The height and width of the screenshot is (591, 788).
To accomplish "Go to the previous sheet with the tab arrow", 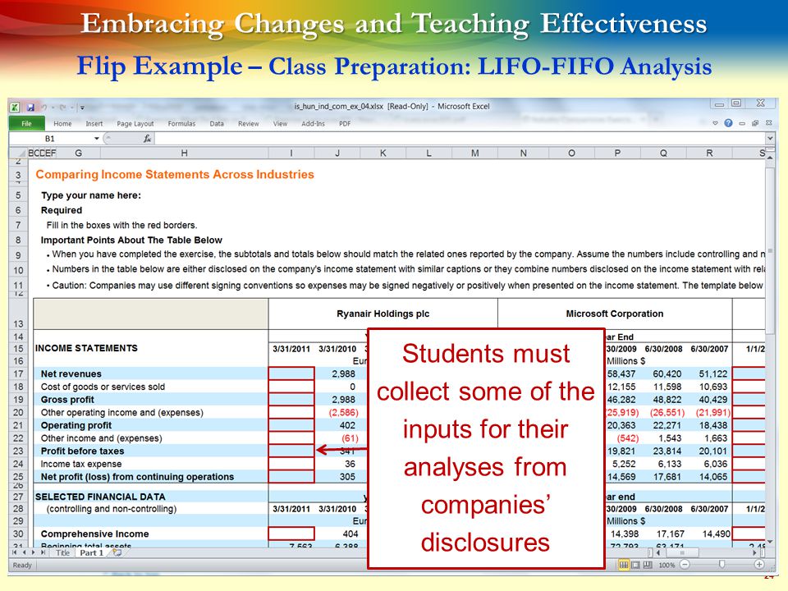I will tap(24, 552).
